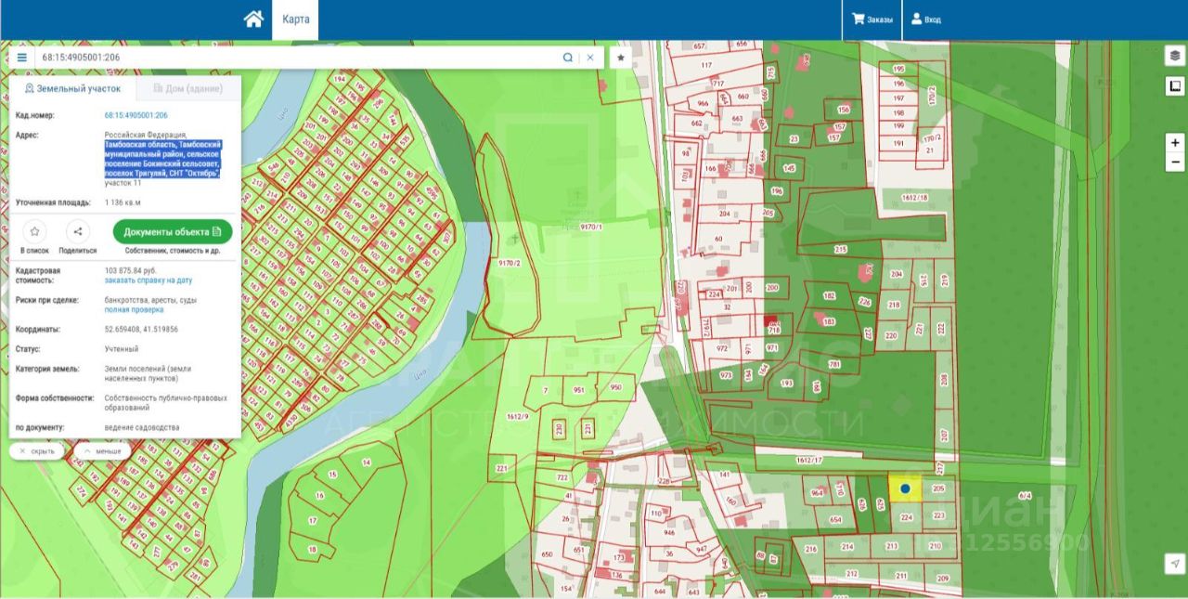Zoom in on the map
Screen dimensions: 1188x599
click(1175, 142)
